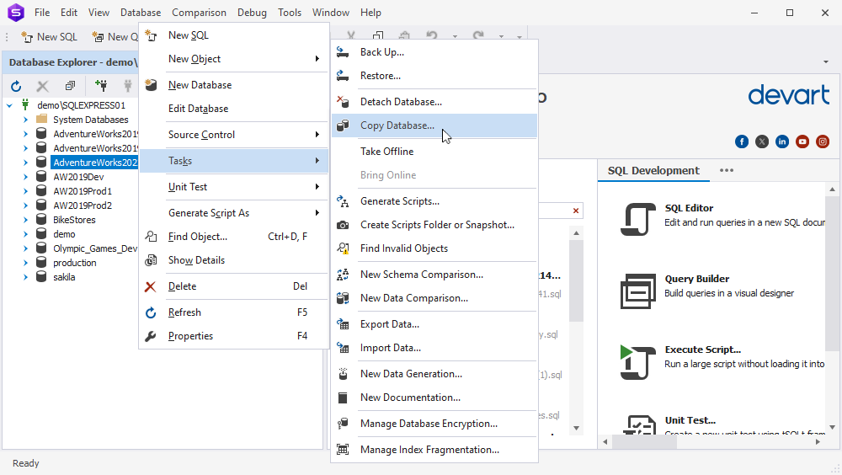Select New Database in context menu
The height and width of the screenshot is (475, 842).
coord(233,85)
